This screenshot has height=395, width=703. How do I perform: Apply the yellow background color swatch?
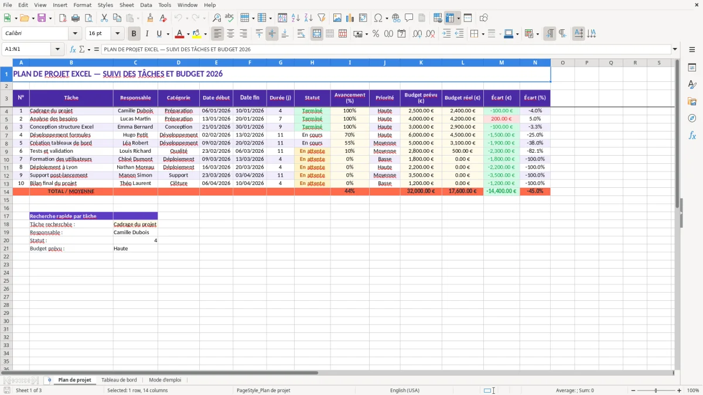[197, 34]
